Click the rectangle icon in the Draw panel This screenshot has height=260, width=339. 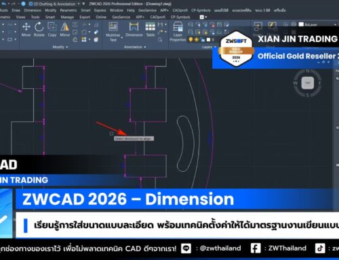coord(9,39)
